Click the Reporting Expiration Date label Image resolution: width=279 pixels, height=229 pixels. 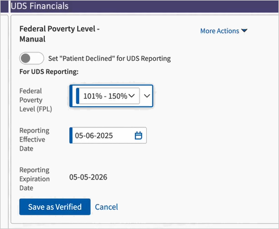coord(35,179)
